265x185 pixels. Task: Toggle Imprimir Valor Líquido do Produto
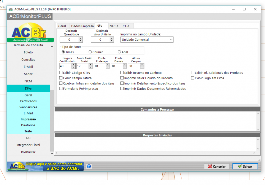pyautogui.click(x=122, y=78)
